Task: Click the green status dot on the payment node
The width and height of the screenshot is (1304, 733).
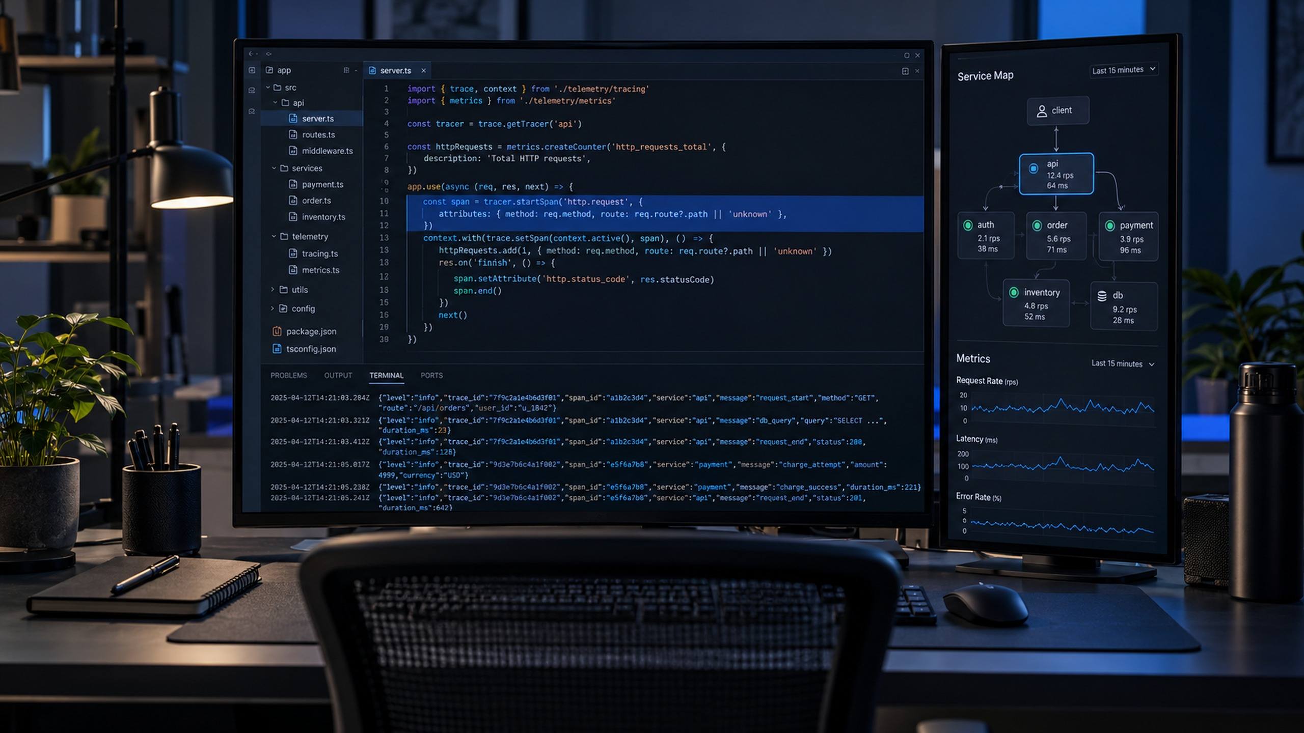Action: click(1110, 226)
